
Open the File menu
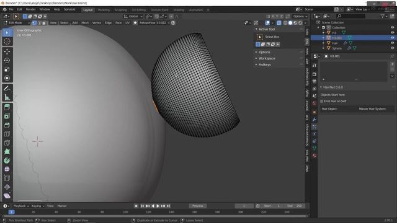click(11, 9)
